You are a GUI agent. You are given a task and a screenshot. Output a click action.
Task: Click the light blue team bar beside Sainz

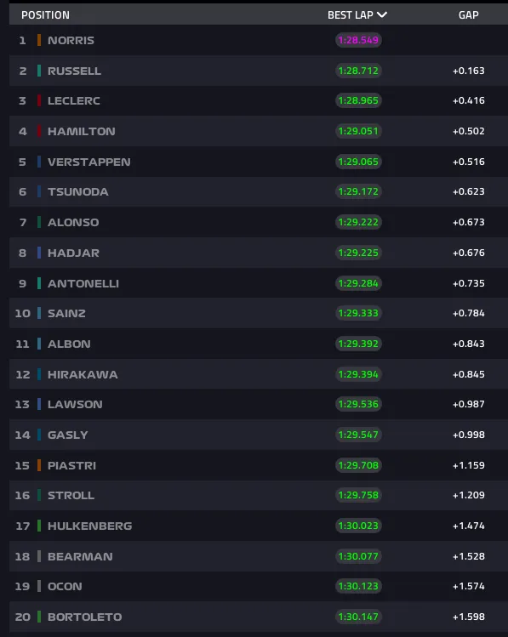coord(39,313)
